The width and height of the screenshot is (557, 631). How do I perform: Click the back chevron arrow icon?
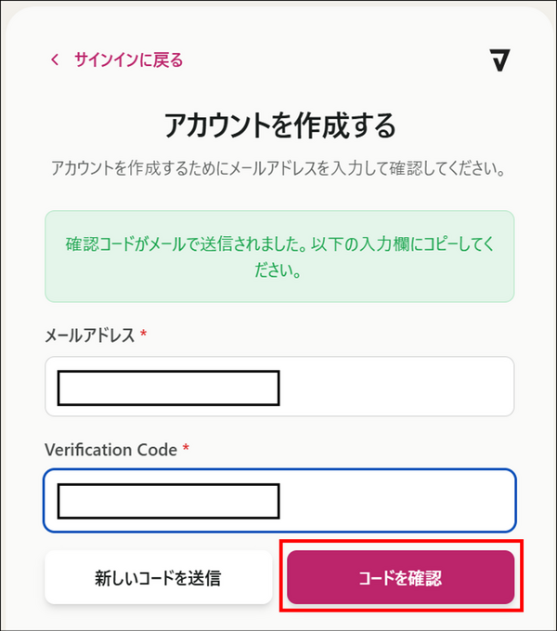(55, 60)
